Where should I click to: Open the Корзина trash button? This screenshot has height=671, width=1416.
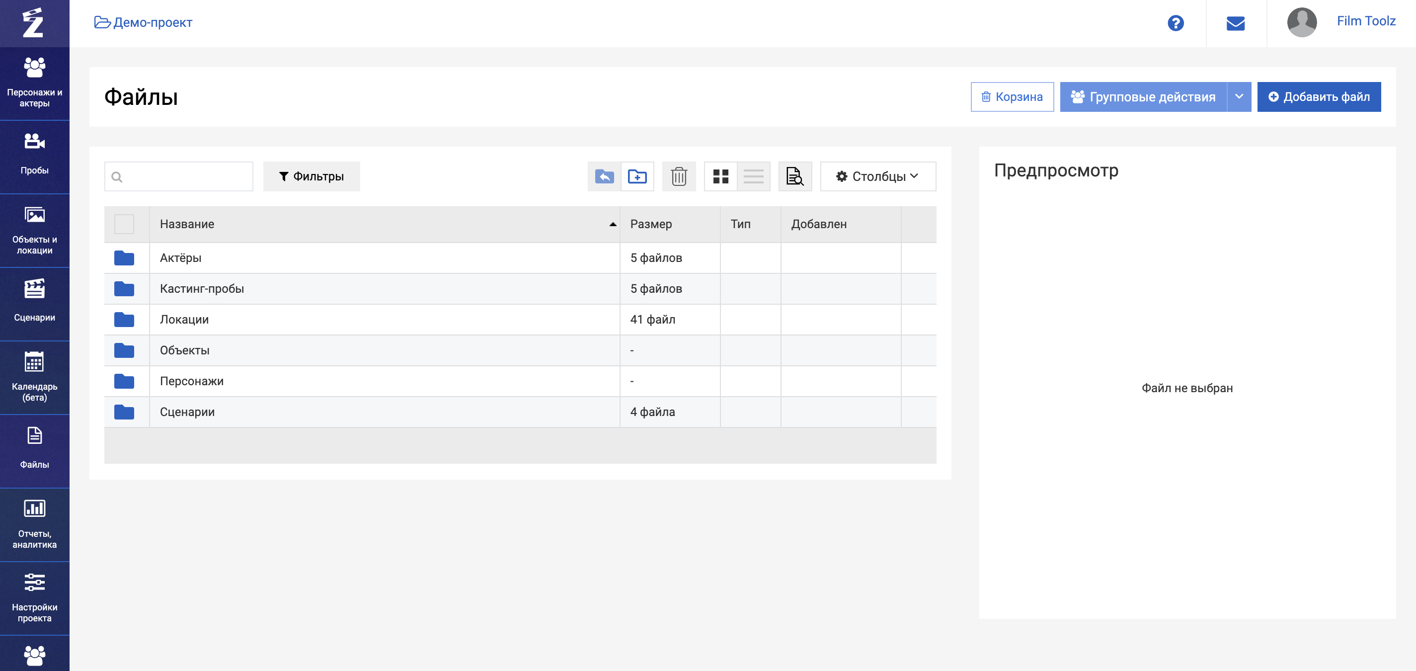pyautogui.click(x=1012, y=97)
